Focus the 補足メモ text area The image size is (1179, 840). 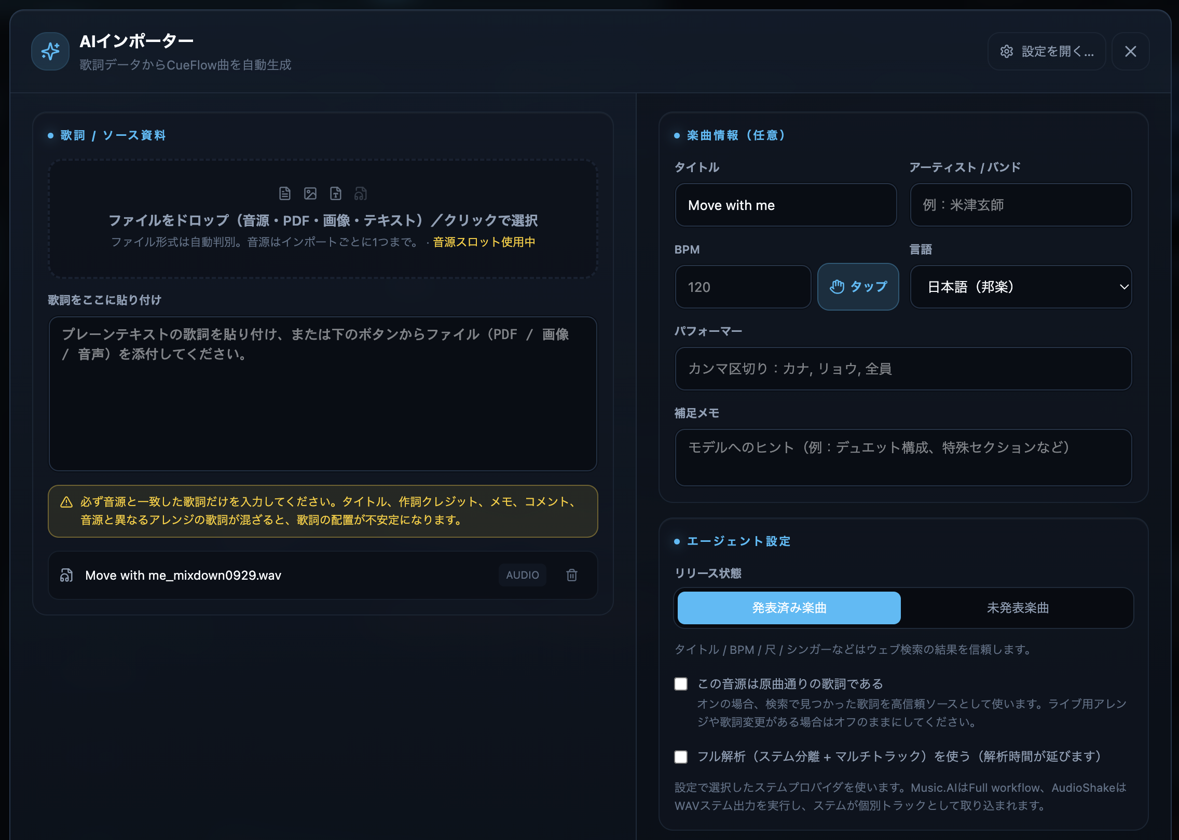coord(903,457)
